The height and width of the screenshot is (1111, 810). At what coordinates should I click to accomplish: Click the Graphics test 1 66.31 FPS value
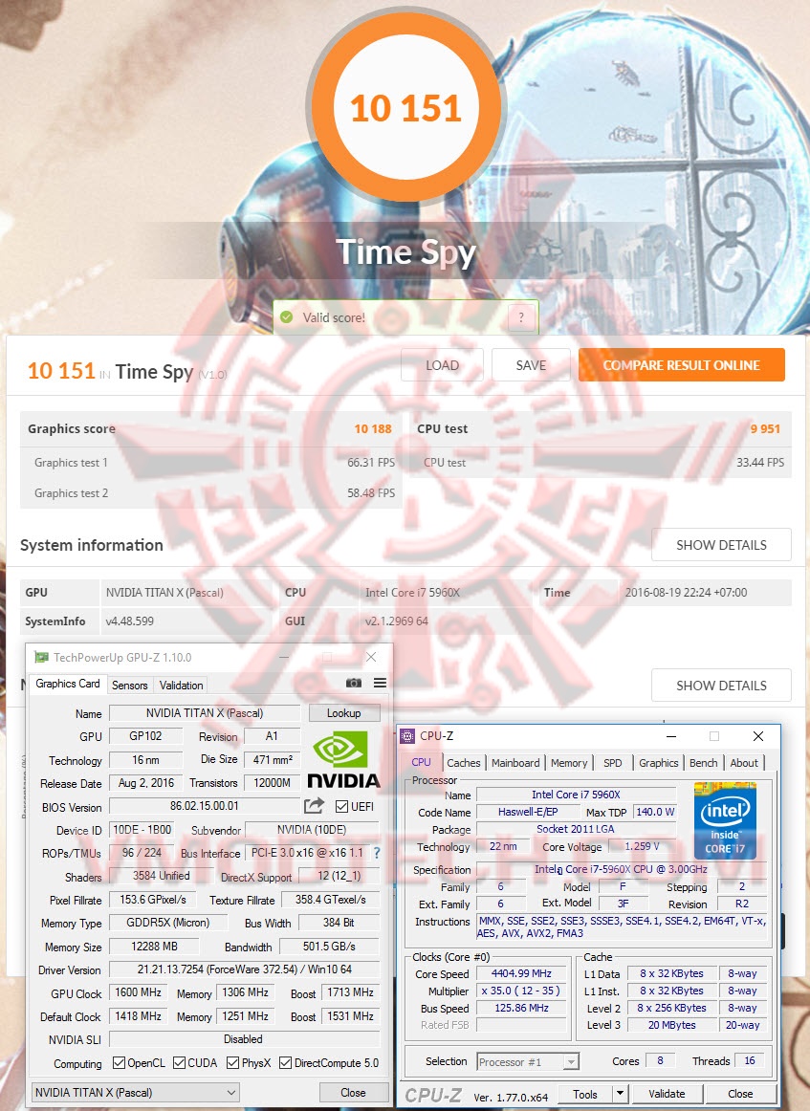tap(371, 462)
